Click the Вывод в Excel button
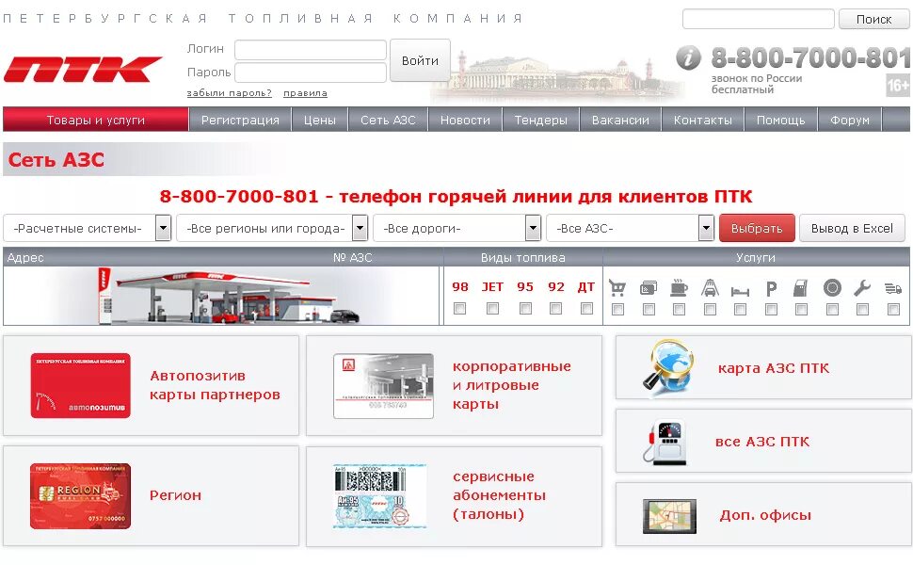Viewport: 913px width, 565px height. pyautogui.click(x=852, y=228)
